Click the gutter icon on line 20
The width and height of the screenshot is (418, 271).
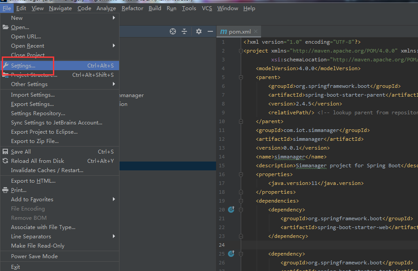231,210
